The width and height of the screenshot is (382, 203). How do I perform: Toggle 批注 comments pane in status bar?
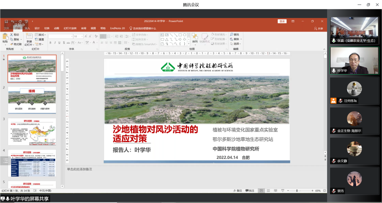pos(250,191)
